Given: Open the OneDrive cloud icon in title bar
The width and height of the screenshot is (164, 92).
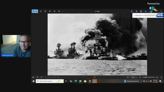Looking at the screenshot, I should [x=146, y=11].
